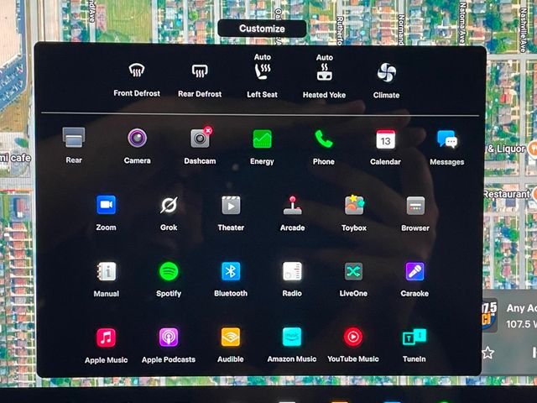Toggle the Front Defrost control

(x=137, y=72)
